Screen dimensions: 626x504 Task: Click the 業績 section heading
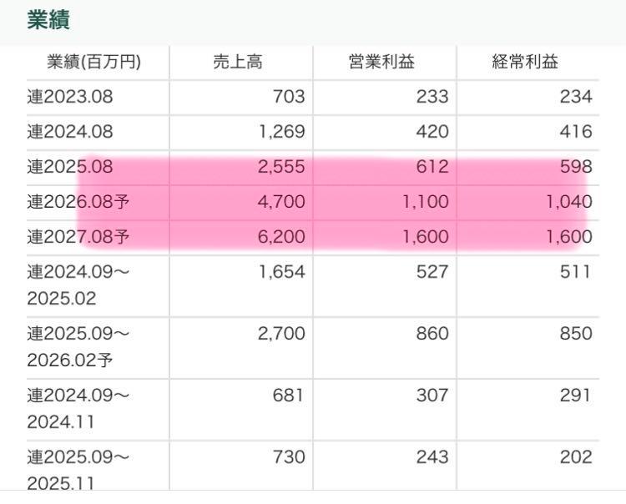point(48,21)
